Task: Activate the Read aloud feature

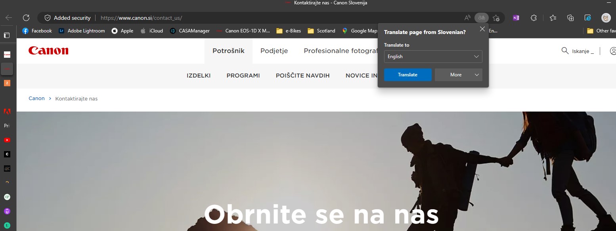Action: tap(467, 18)
